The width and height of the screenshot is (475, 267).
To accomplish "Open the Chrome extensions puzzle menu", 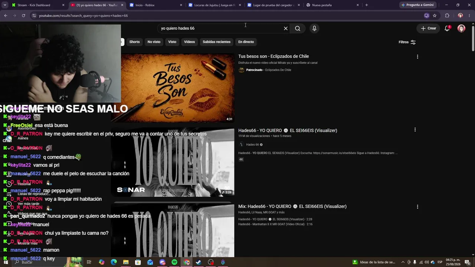I will (x=447, y=16).
